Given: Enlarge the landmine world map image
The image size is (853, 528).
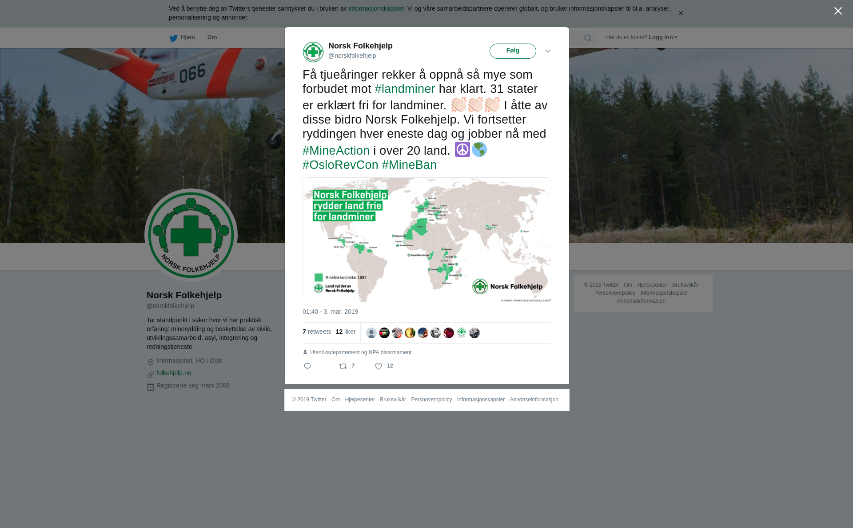Looking at the screenshot, I should coord(427,240).
